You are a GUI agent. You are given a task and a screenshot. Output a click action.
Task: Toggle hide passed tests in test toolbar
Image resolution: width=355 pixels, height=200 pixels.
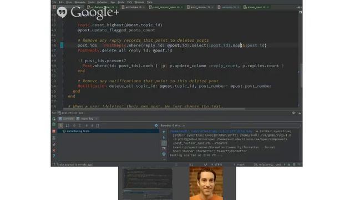(60, 126)
